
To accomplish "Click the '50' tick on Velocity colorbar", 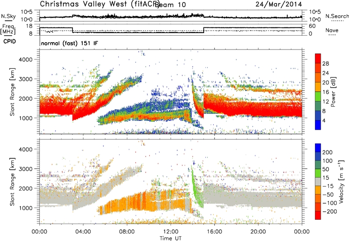I will (x=325, y=169).
